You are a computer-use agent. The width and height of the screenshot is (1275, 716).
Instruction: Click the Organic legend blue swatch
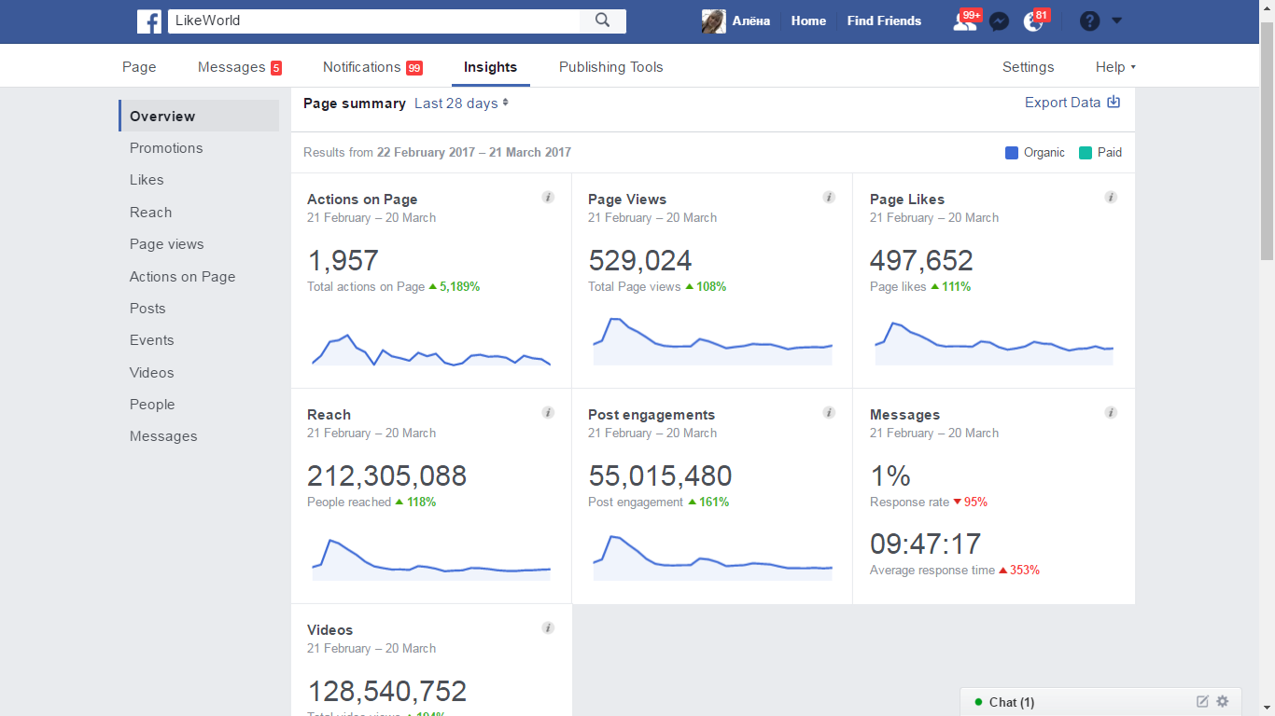1012,153
